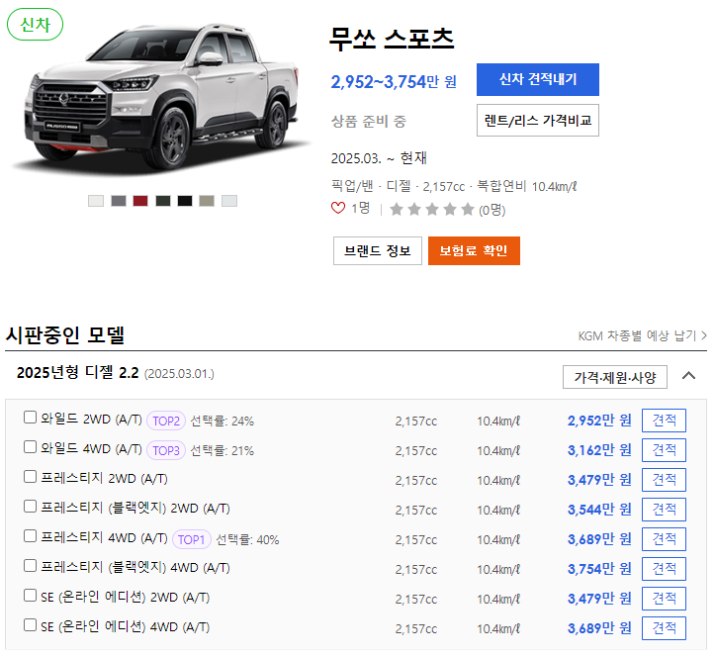Select the gray color swatch
This screenshot has width=715, height=657.
(119, 201)
